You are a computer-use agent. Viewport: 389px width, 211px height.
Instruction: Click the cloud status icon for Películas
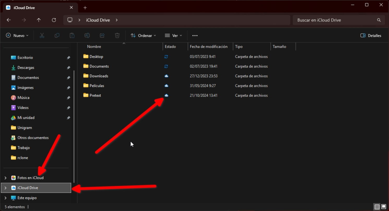(166, 86)
